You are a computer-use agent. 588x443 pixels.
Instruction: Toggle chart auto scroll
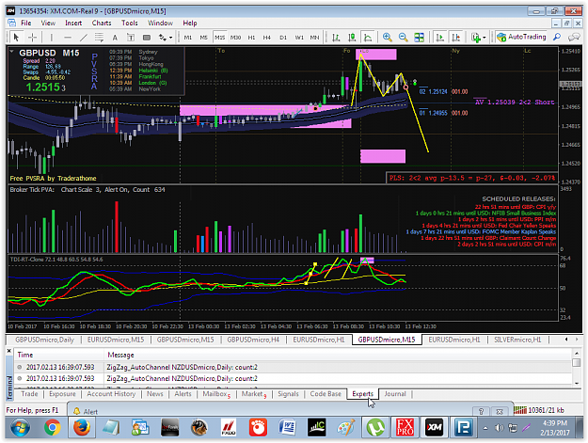(440, 37)
